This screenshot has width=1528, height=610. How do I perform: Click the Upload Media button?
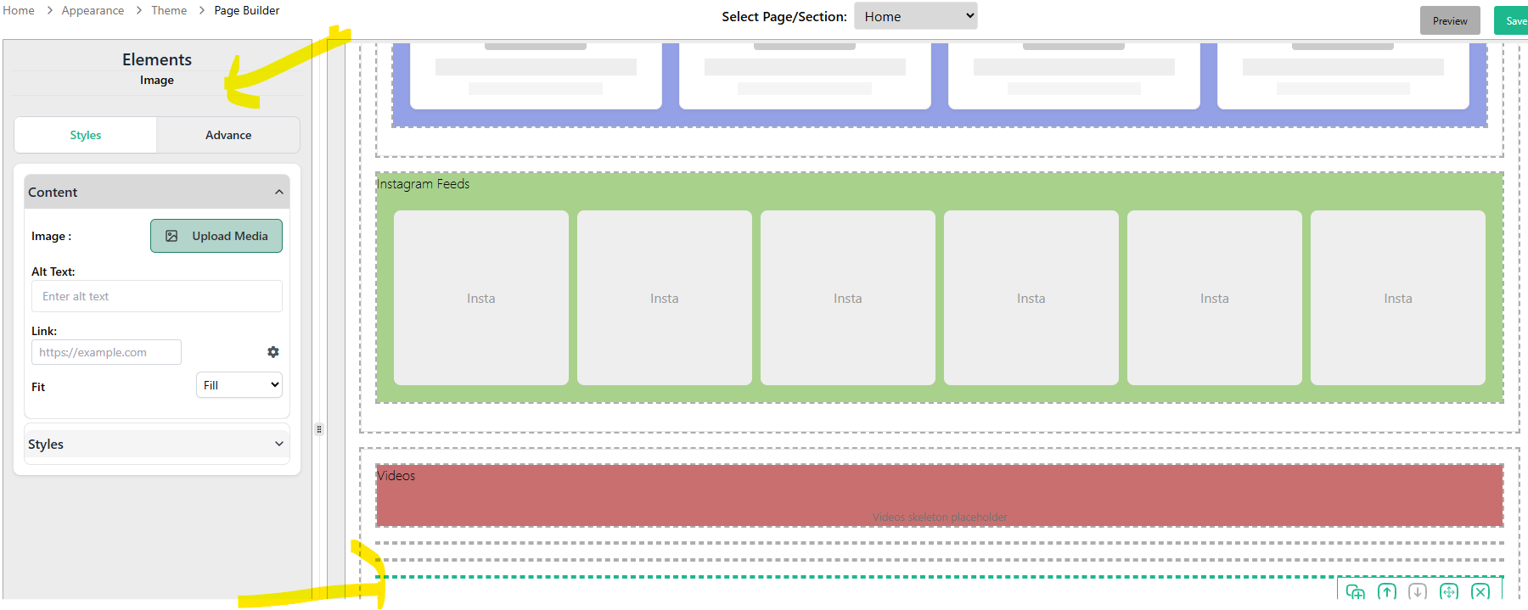click(x=216, y=236)
